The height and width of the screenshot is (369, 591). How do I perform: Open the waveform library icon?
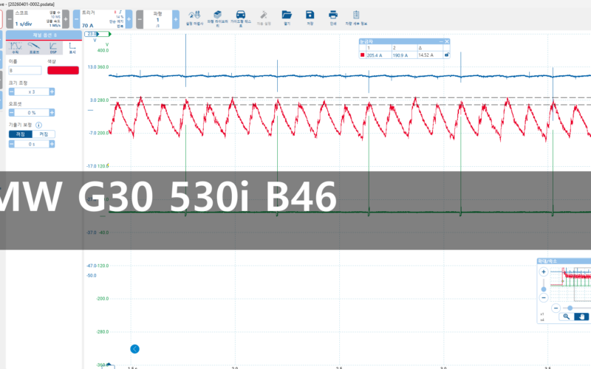(217, 15)
